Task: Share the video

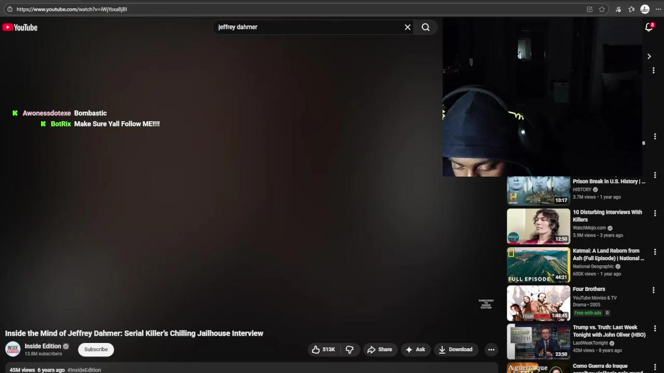Action: 380,350
